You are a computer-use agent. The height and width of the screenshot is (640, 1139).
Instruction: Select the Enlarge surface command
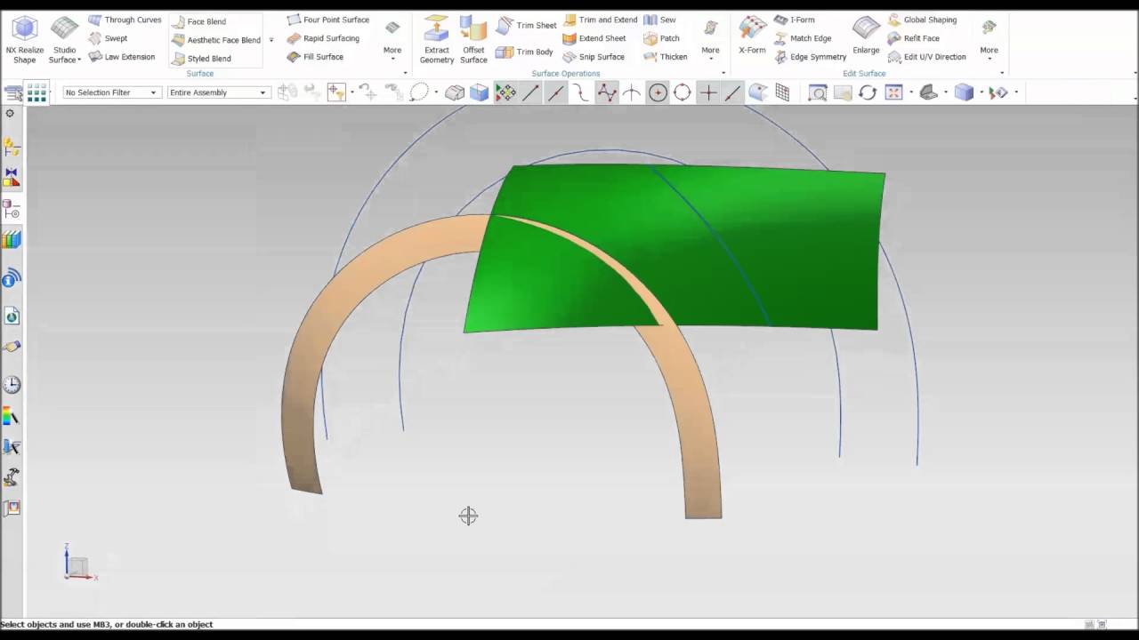tap(866, 36)
